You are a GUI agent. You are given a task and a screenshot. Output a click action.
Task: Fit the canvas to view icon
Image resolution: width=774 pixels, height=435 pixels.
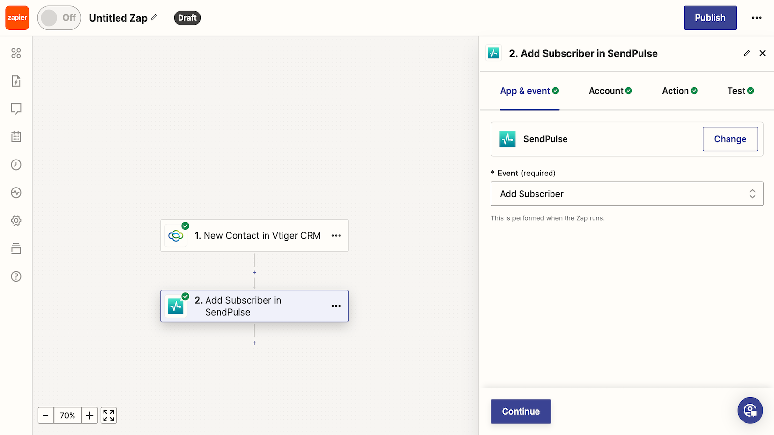coord(108,415)
